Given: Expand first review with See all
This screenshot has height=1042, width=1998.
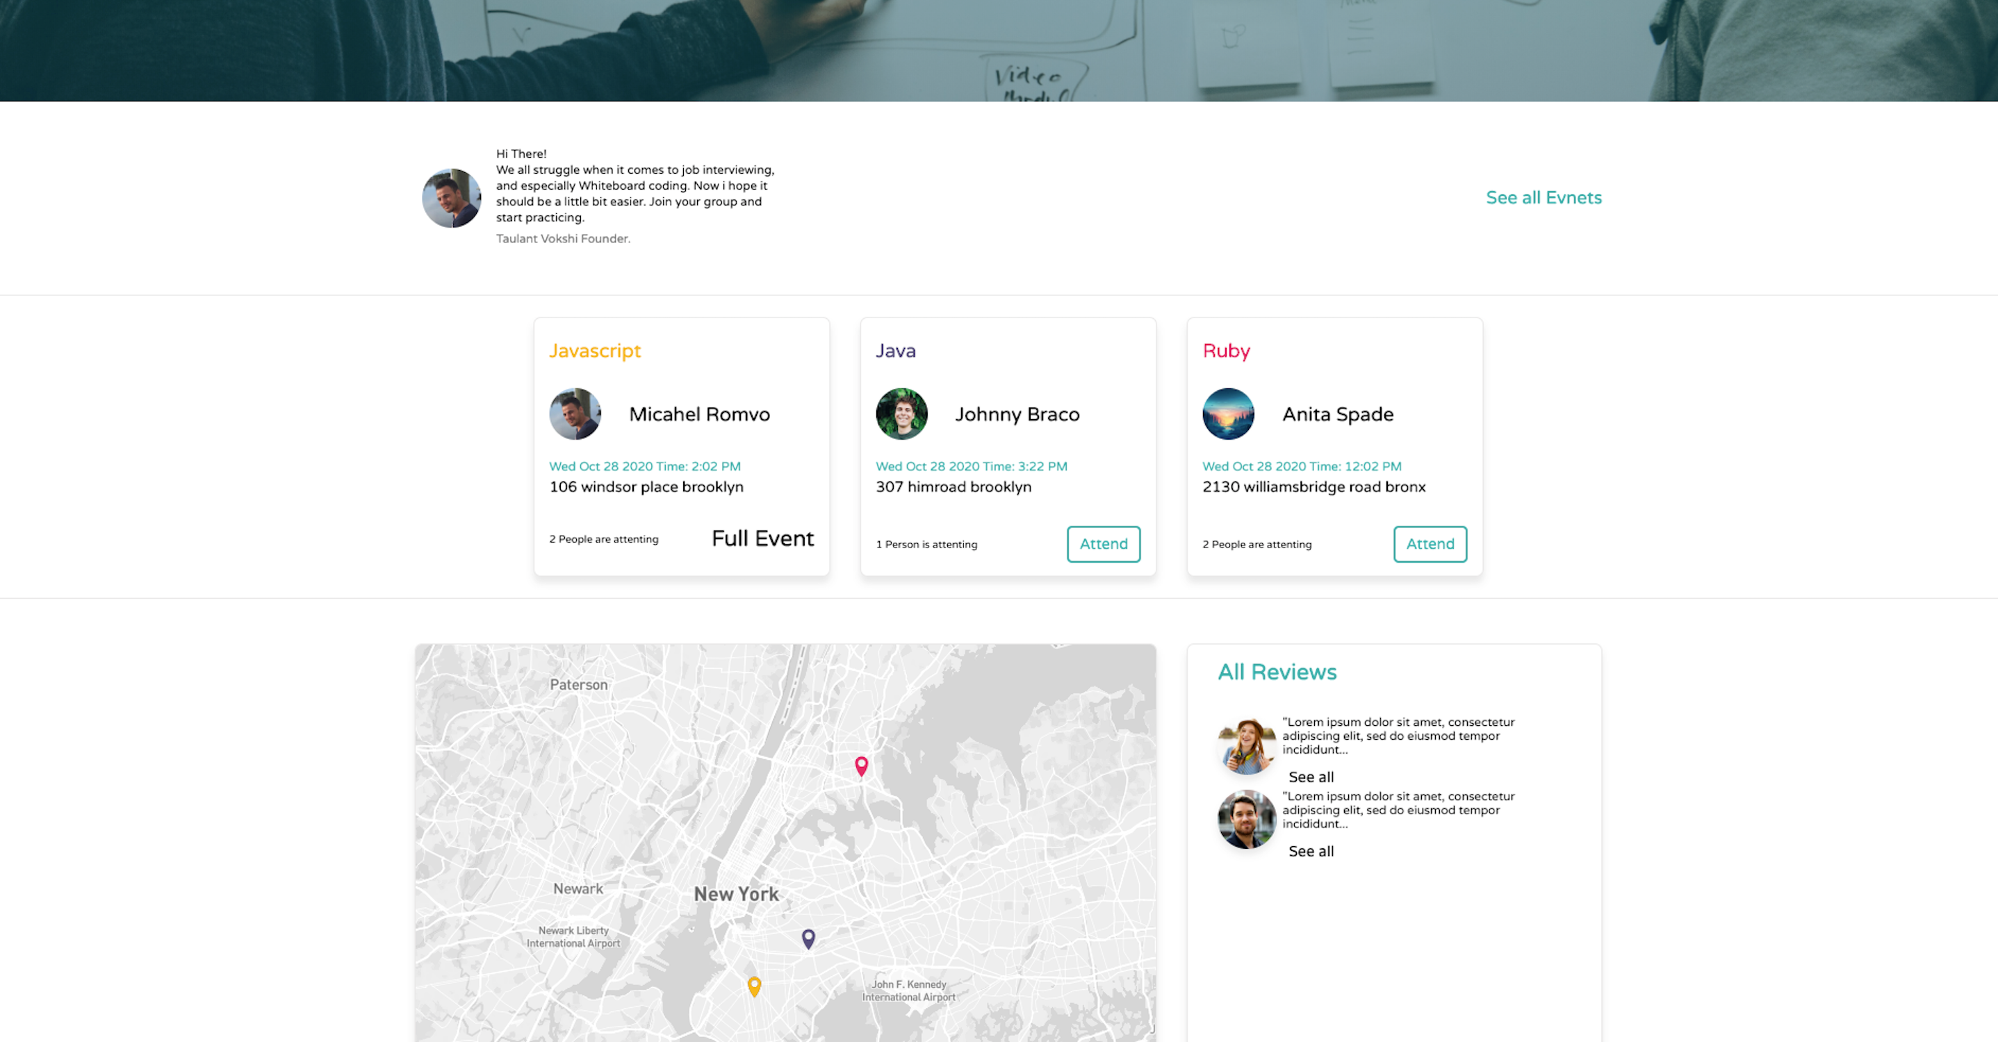Looking at the screenshot, I should click(x=1311, y=777).
